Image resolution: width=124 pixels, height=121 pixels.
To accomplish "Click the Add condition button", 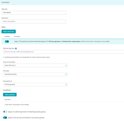I will coord(10,95).
